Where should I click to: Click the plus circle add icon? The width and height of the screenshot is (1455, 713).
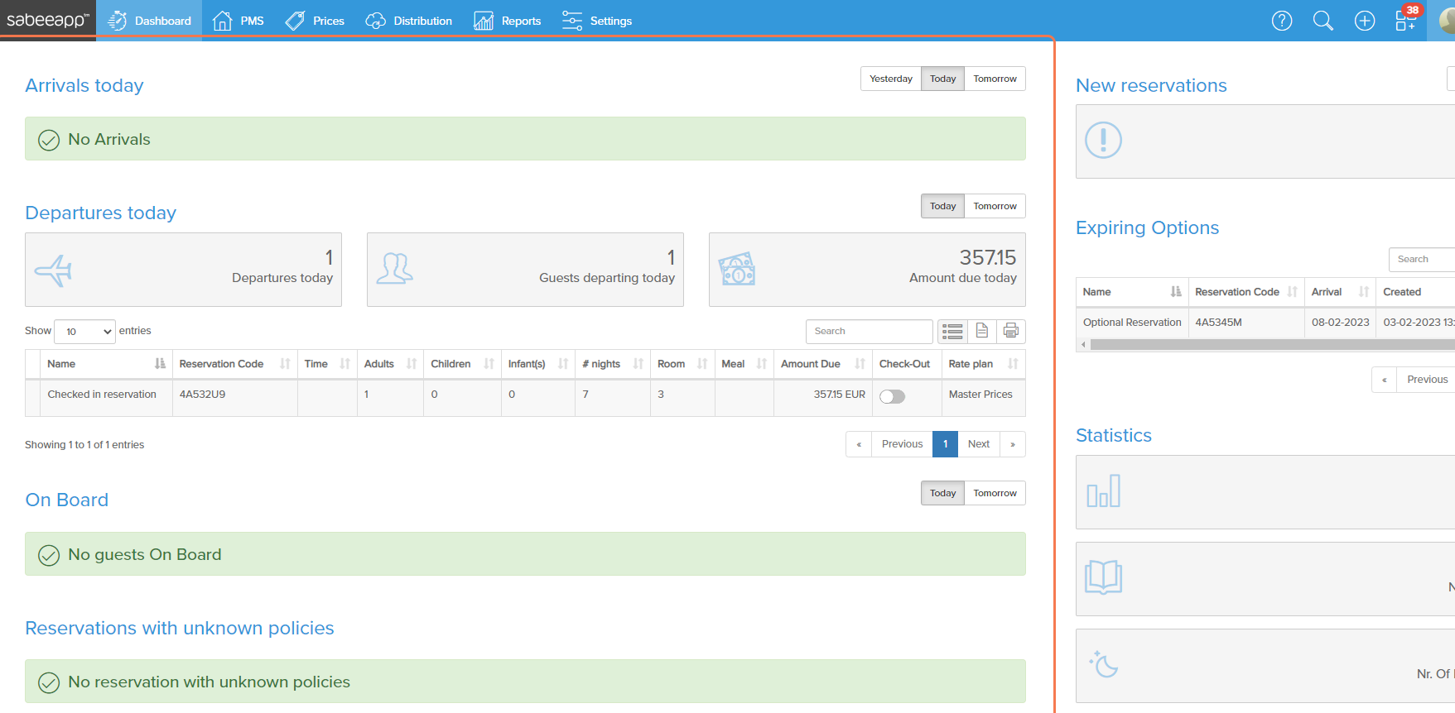click(x=1365, y=21)
